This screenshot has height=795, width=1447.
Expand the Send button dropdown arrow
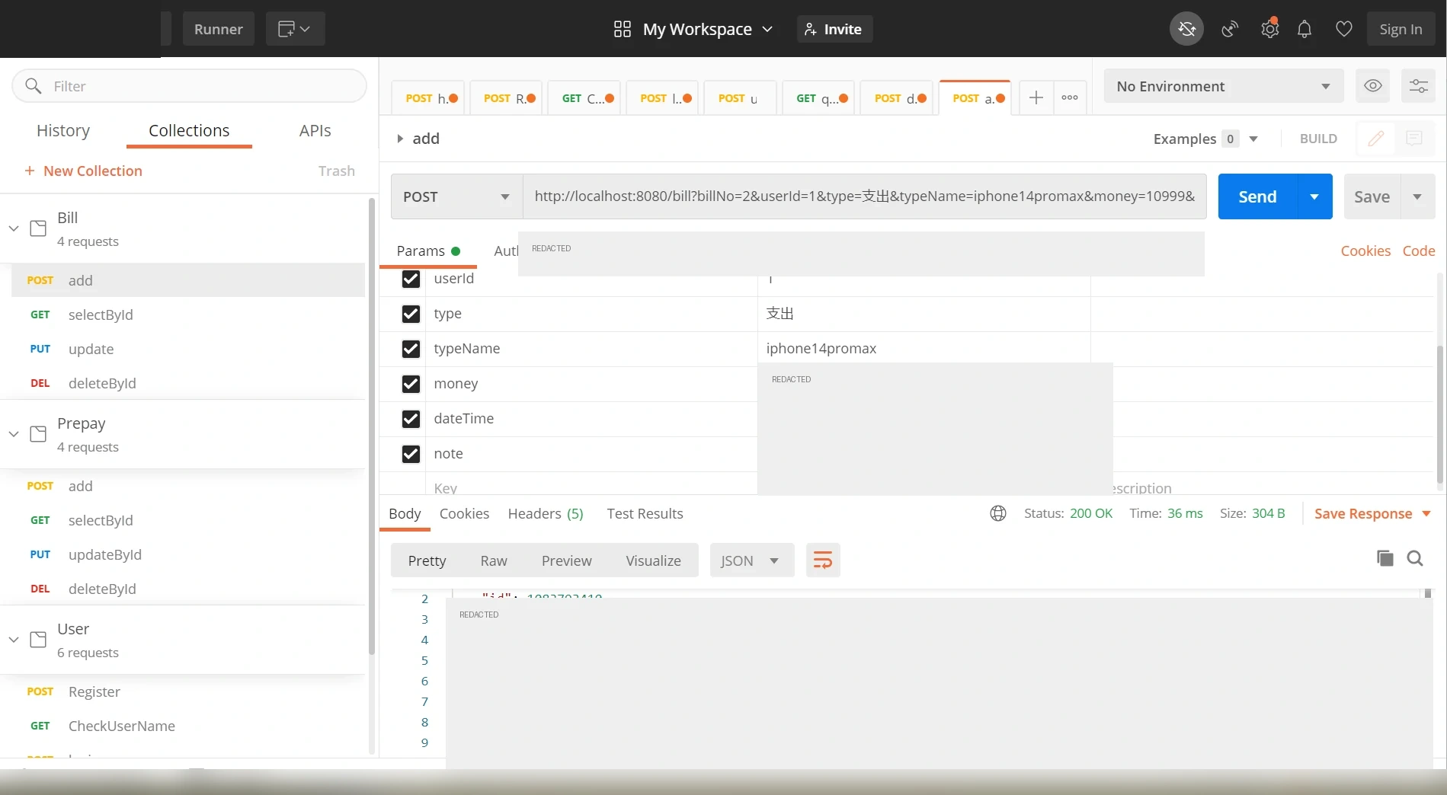[1314, 196]
